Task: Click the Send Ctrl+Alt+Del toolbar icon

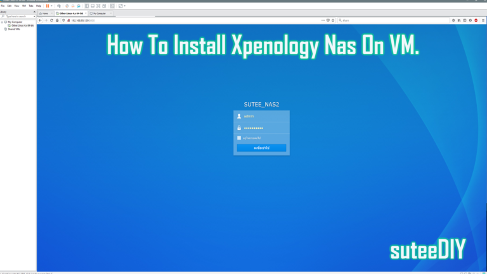Action: tap(59, 6)
